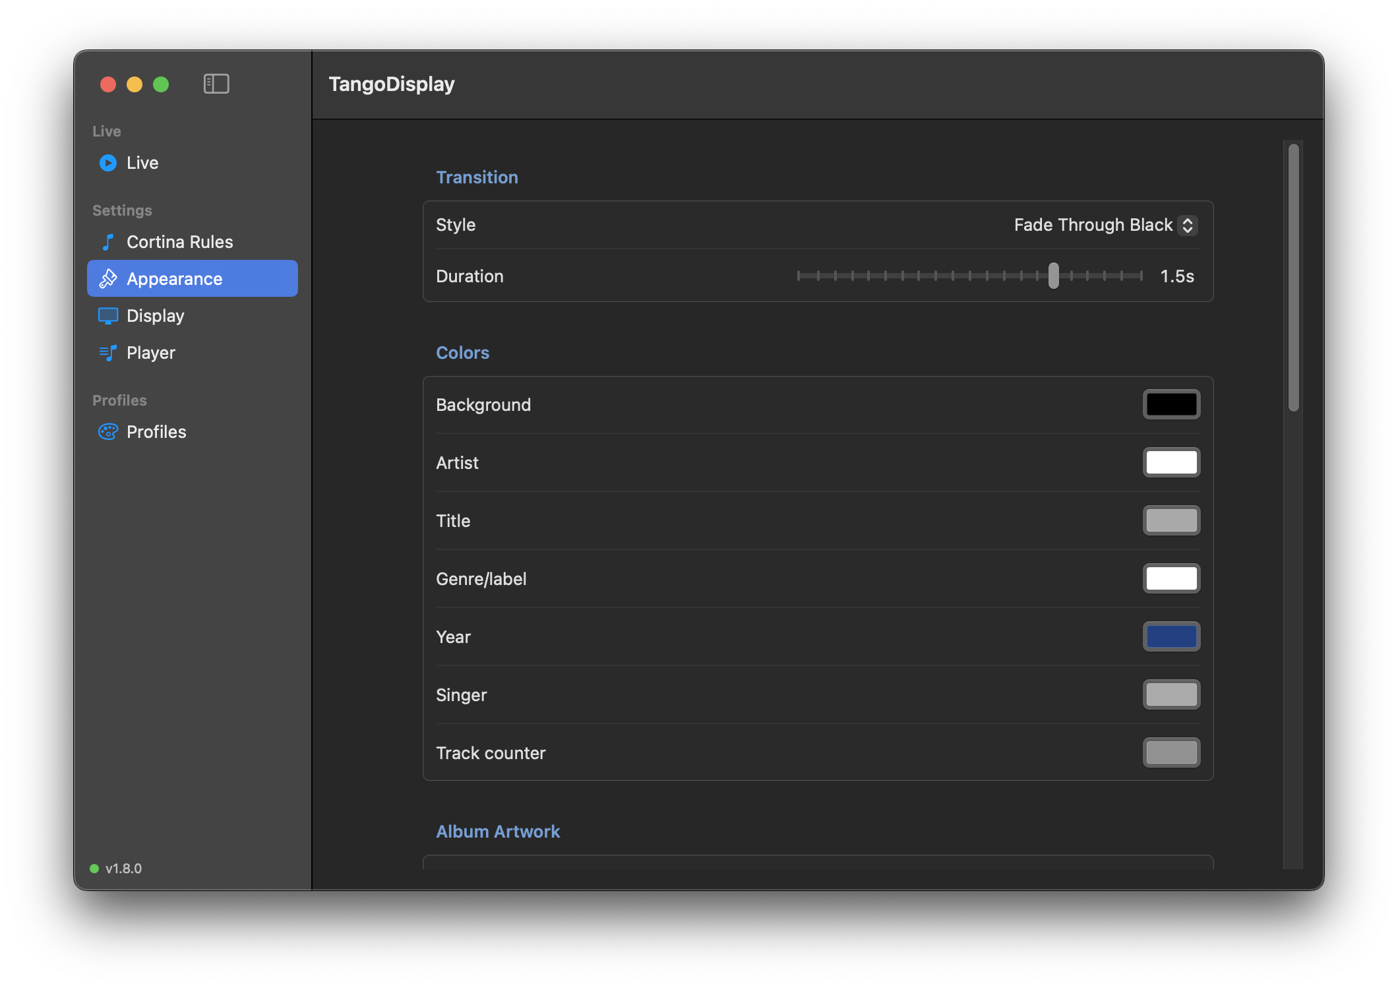
Task: Click the Style row label
Action: click(x=456, y=225)
